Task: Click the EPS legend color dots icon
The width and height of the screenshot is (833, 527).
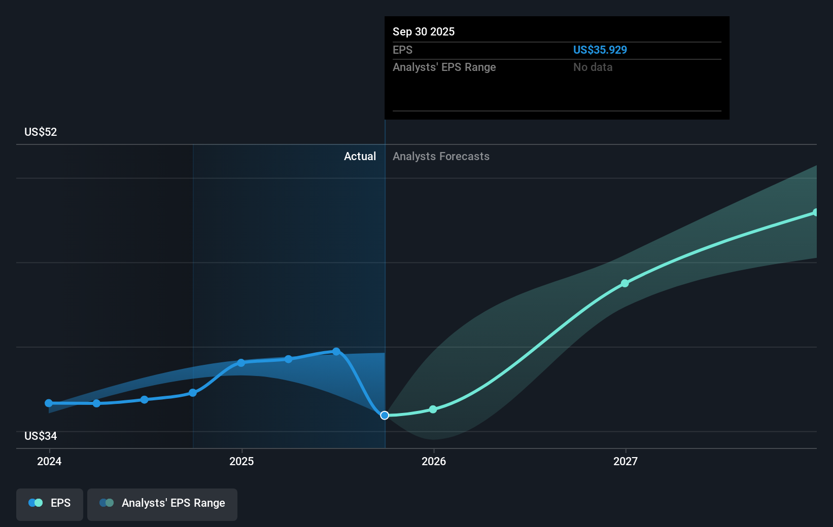Action: coord(36,503)
